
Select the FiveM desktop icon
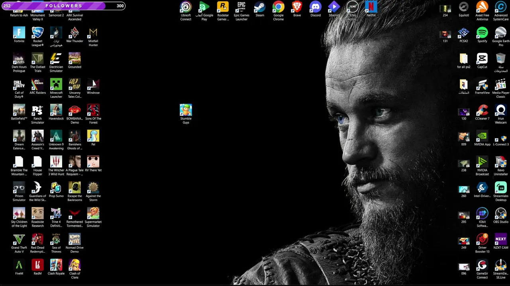point(19,265)
